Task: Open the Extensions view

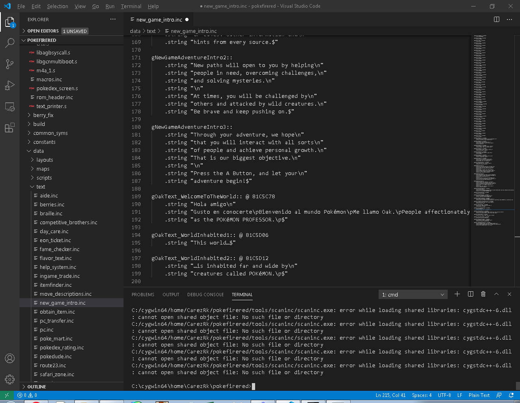Action: (x=10, y=128)
